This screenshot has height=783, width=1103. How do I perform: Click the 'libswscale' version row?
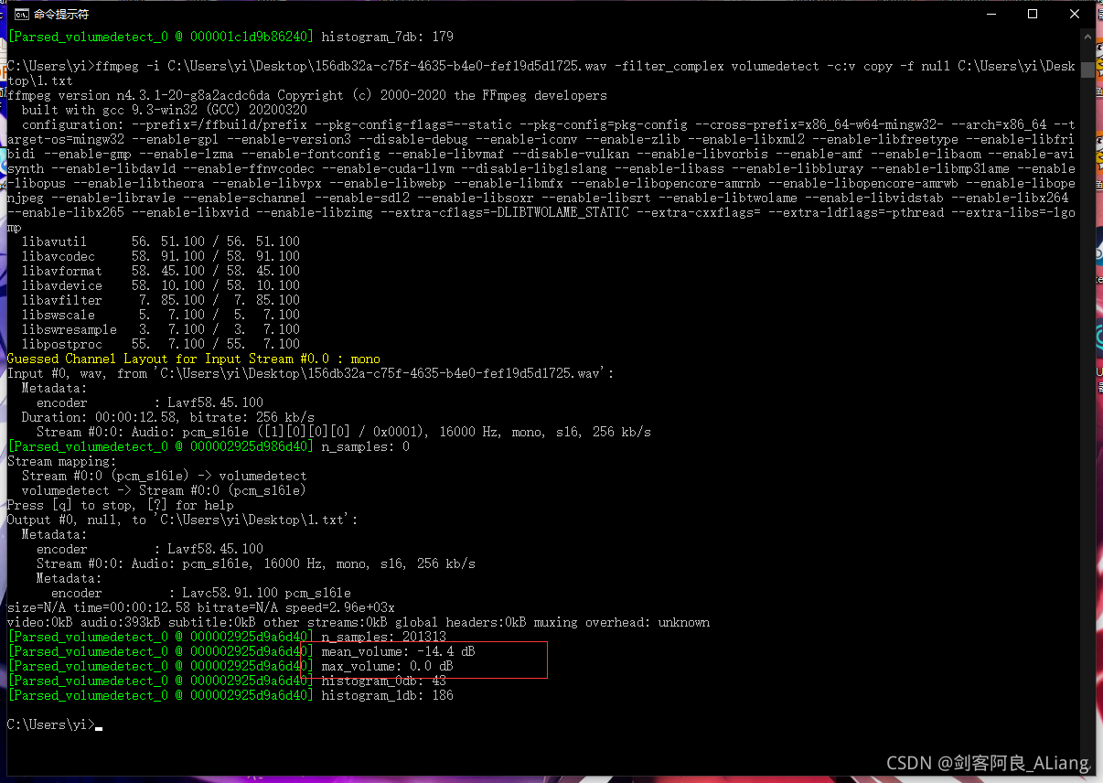[x=161, y=315]
